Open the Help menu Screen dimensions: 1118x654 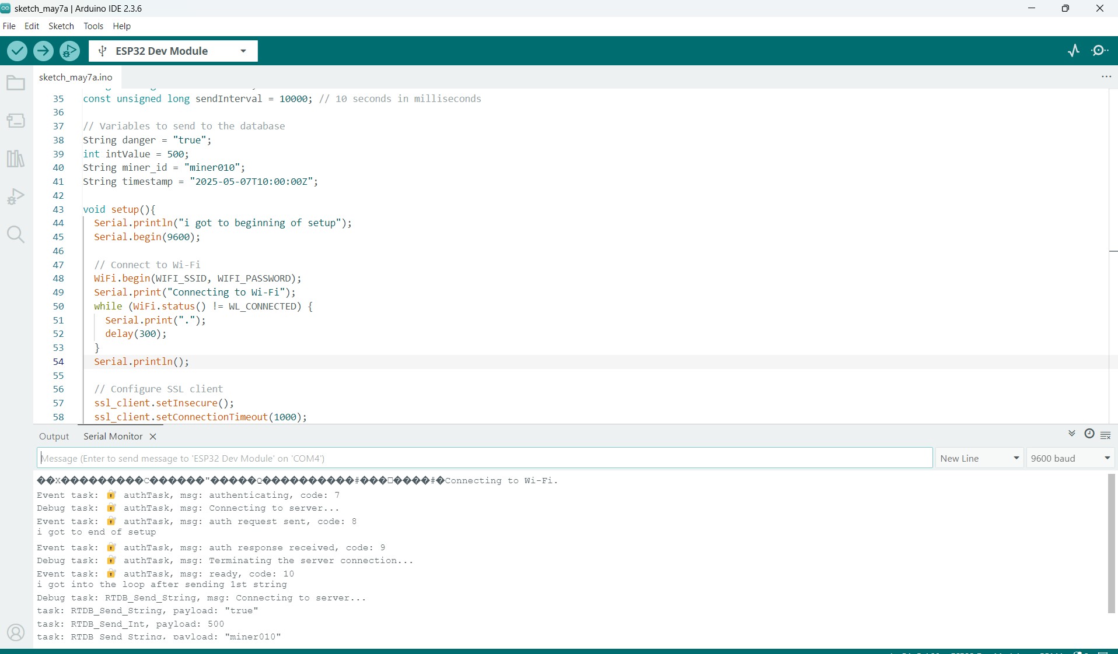[122, 26]
